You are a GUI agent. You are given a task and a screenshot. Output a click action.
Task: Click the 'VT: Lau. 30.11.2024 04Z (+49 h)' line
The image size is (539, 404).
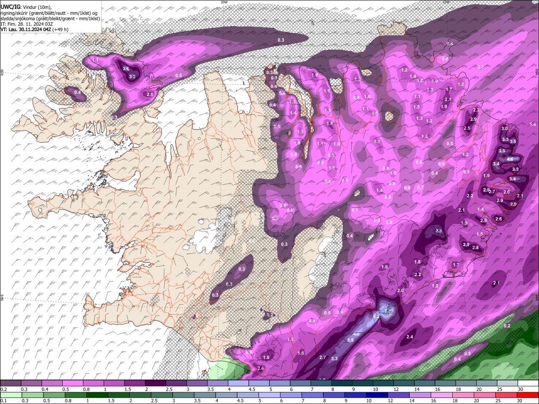pyautogui.click(x=35, y=29)
